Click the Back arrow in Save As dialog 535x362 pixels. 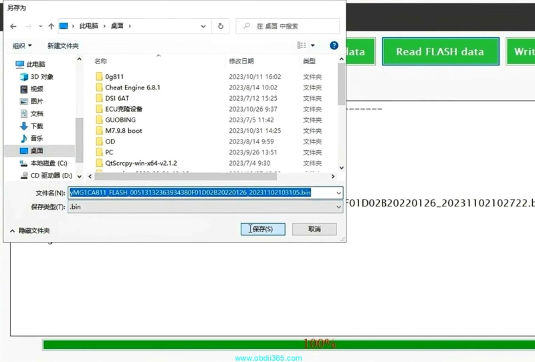[x=13, y=26]
